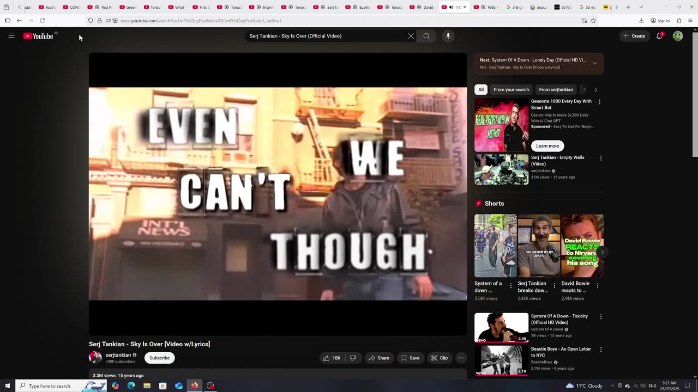698x392 pixels.
Task: Run search with magnifier button
Action: [426, 36]
